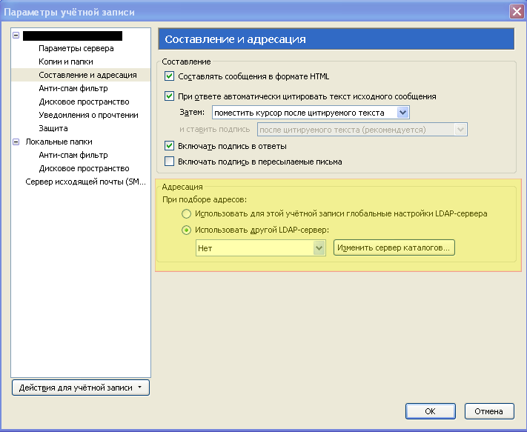
Task: Click Изменить сервер каталогов button
Action: click(x=394, y=248)
